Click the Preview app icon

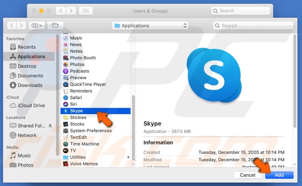point(66,78)
